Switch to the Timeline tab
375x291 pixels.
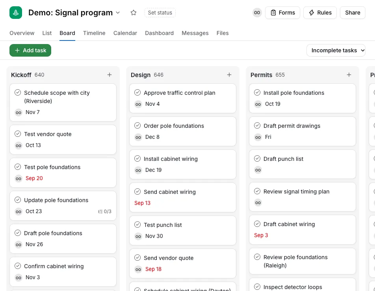pyautogui.click(x=94, y=33)
